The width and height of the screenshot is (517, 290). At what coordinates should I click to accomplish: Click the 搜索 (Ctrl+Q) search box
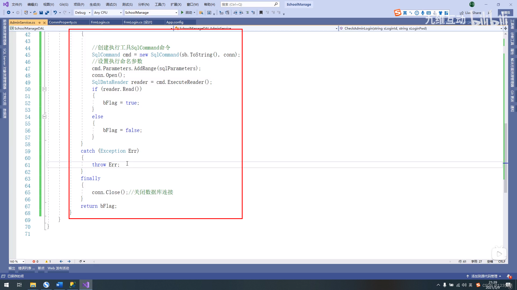[x=250, y=5]
